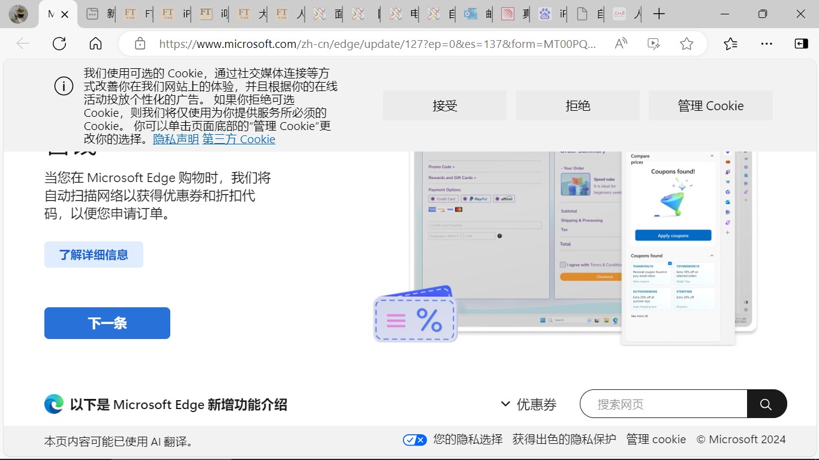The width and height of the screenshot is (819, 460).
Task: Click the black search magnifier button
Action: tap(767, 404)
